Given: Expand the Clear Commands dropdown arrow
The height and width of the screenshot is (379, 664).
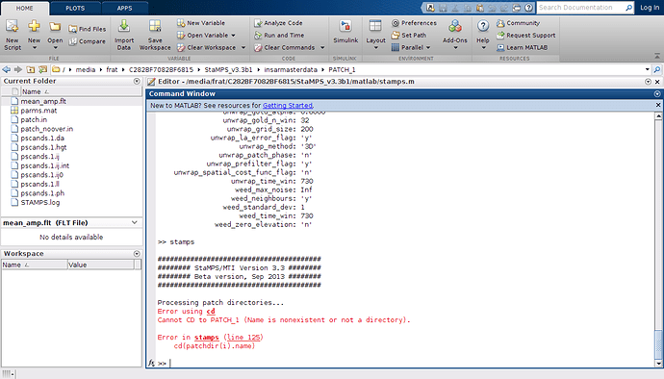Looking at the screenshot, I should pos(322,47).
